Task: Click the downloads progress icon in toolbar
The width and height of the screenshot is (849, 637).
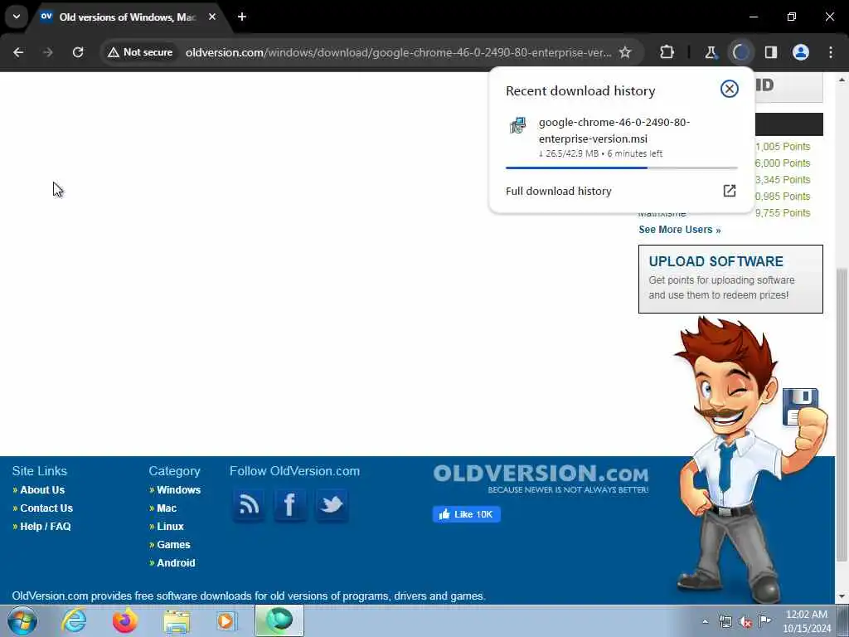Action: 740,52
